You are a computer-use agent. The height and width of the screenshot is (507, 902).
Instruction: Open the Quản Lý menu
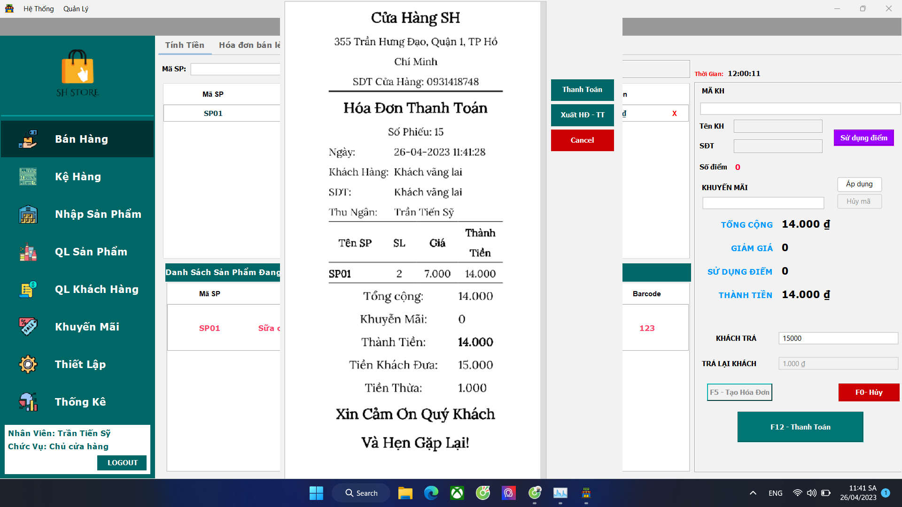pos(76,8)
